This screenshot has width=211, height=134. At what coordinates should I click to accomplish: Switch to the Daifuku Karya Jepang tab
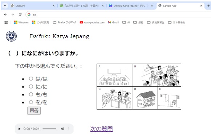[x=131, y=6]
